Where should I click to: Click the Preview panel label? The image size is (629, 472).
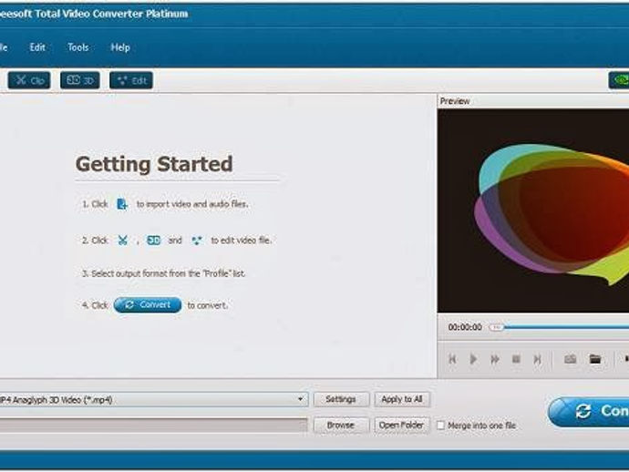tap(455, 101)
